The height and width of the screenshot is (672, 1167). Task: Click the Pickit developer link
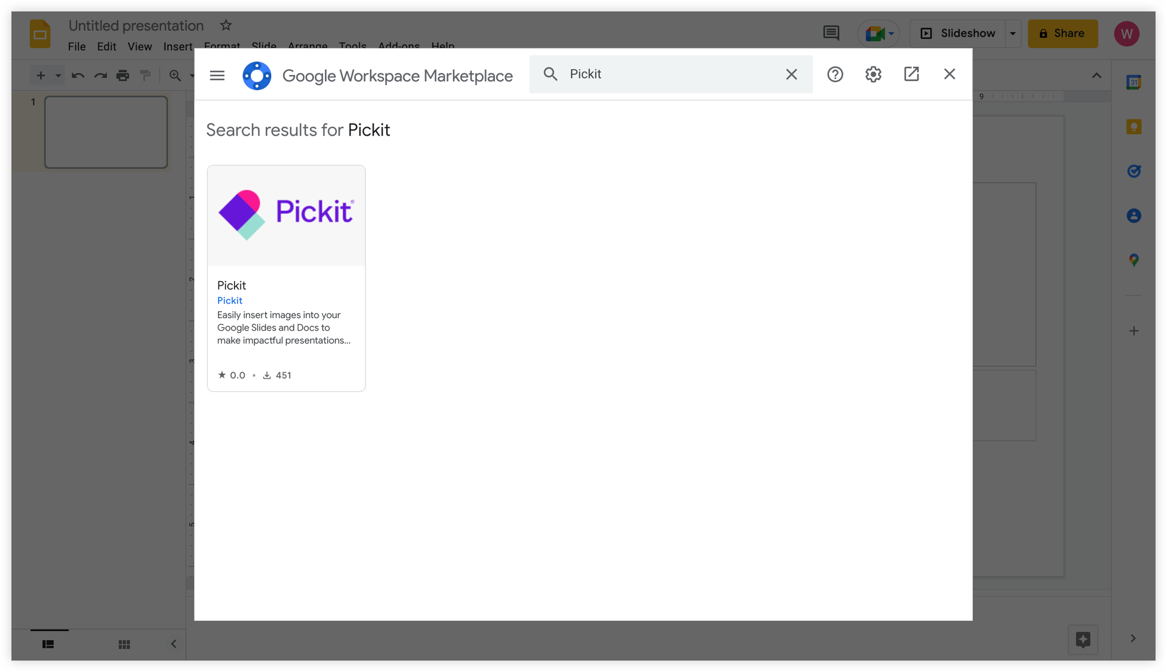click(x=229, y=300)
